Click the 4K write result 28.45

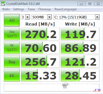80,75
